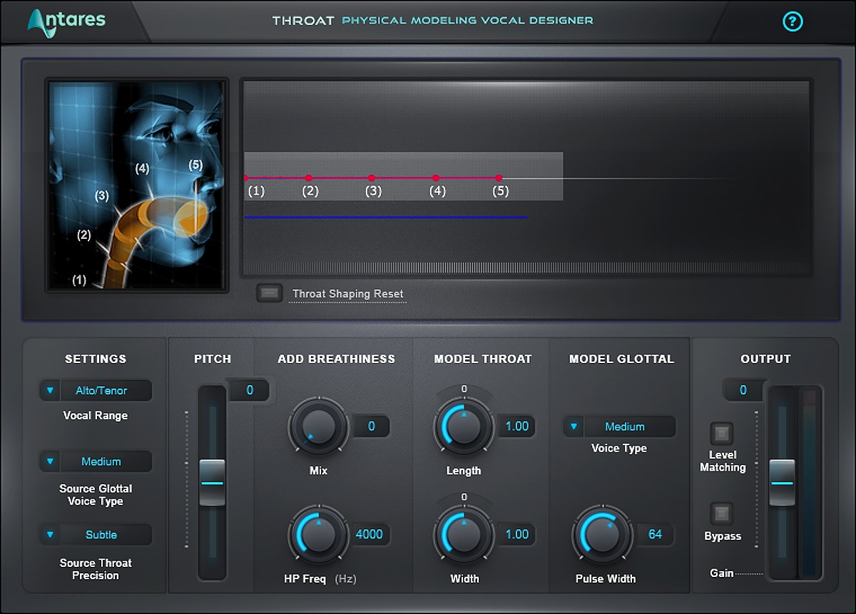
Task: Click the throat model head illustration
Action: pyautogui.click(x=137, y=185)
